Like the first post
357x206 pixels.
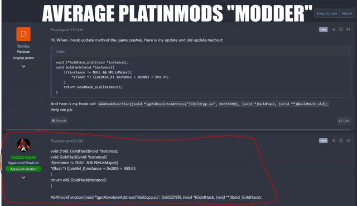click(344, 121)
